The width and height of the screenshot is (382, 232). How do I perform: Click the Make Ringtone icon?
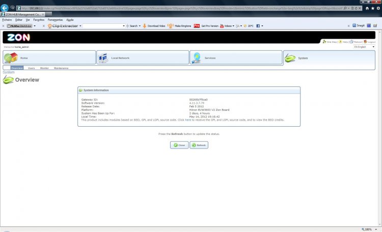[170, 26]
